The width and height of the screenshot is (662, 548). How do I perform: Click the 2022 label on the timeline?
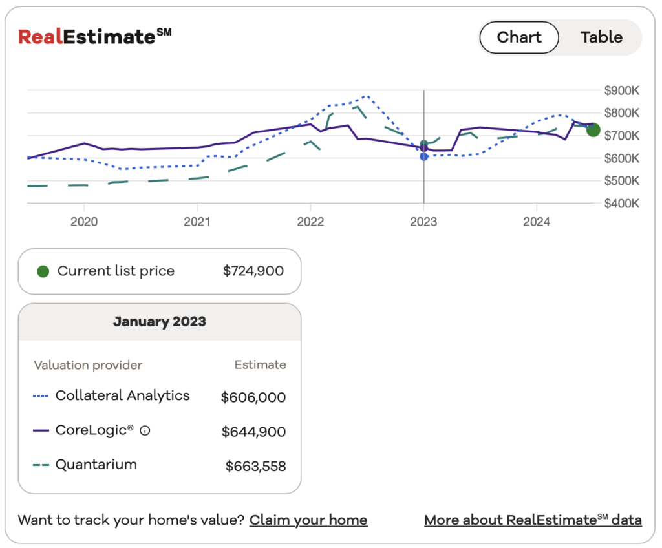[310, 222]
